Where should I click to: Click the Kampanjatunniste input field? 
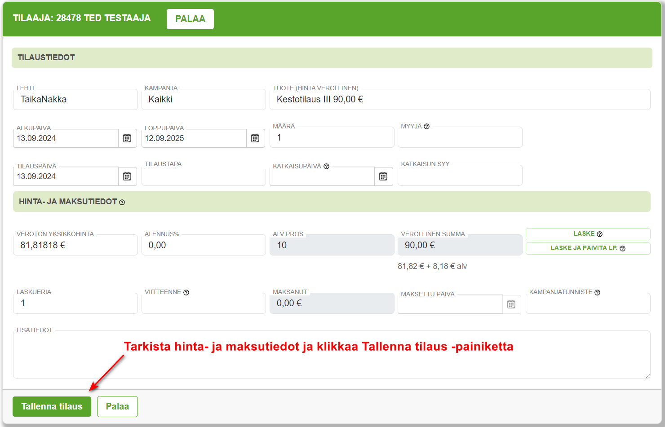(588, 303)
